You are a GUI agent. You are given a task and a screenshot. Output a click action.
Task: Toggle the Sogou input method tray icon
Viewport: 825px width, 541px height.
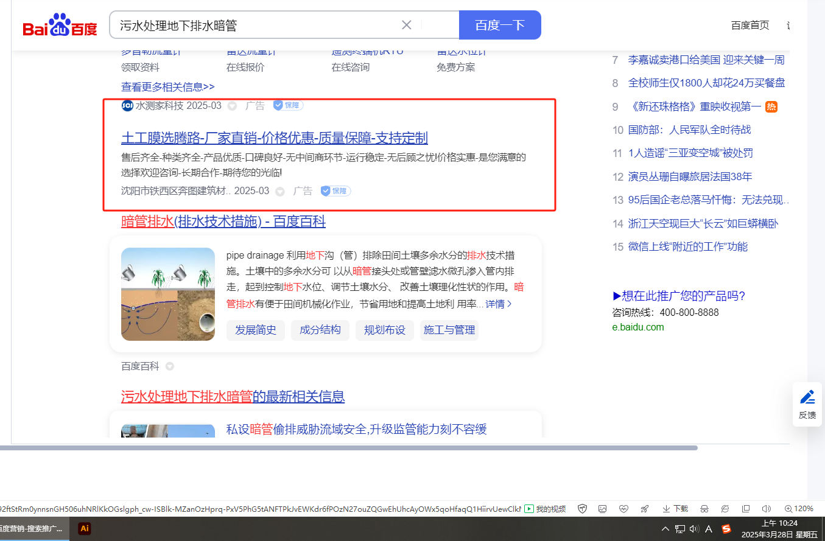click(x=726, y=529)
